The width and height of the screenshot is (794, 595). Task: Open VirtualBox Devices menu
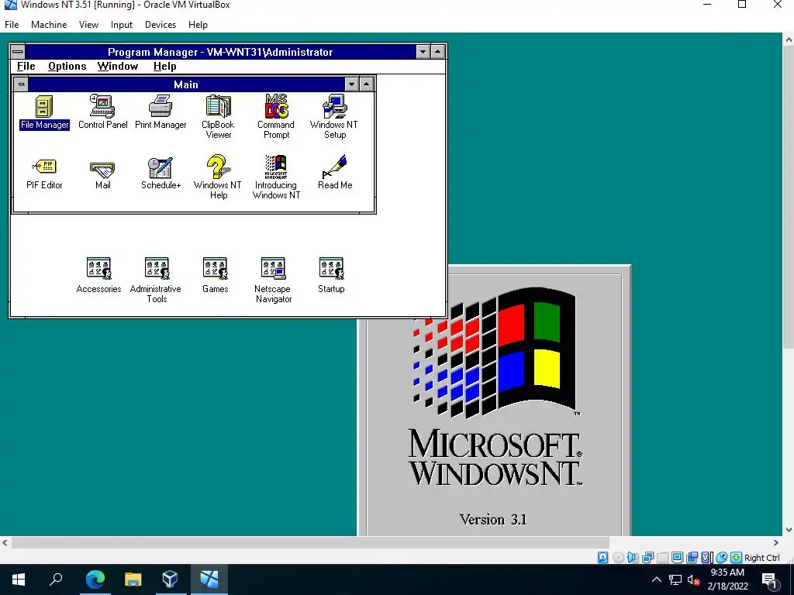click(160, 24)
